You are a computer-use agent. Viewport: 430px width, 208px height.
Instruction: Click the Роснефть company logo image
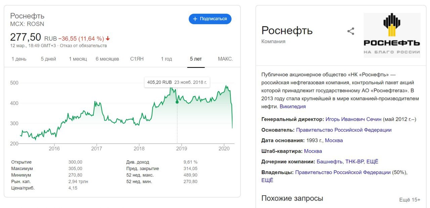tap(392, 35)
